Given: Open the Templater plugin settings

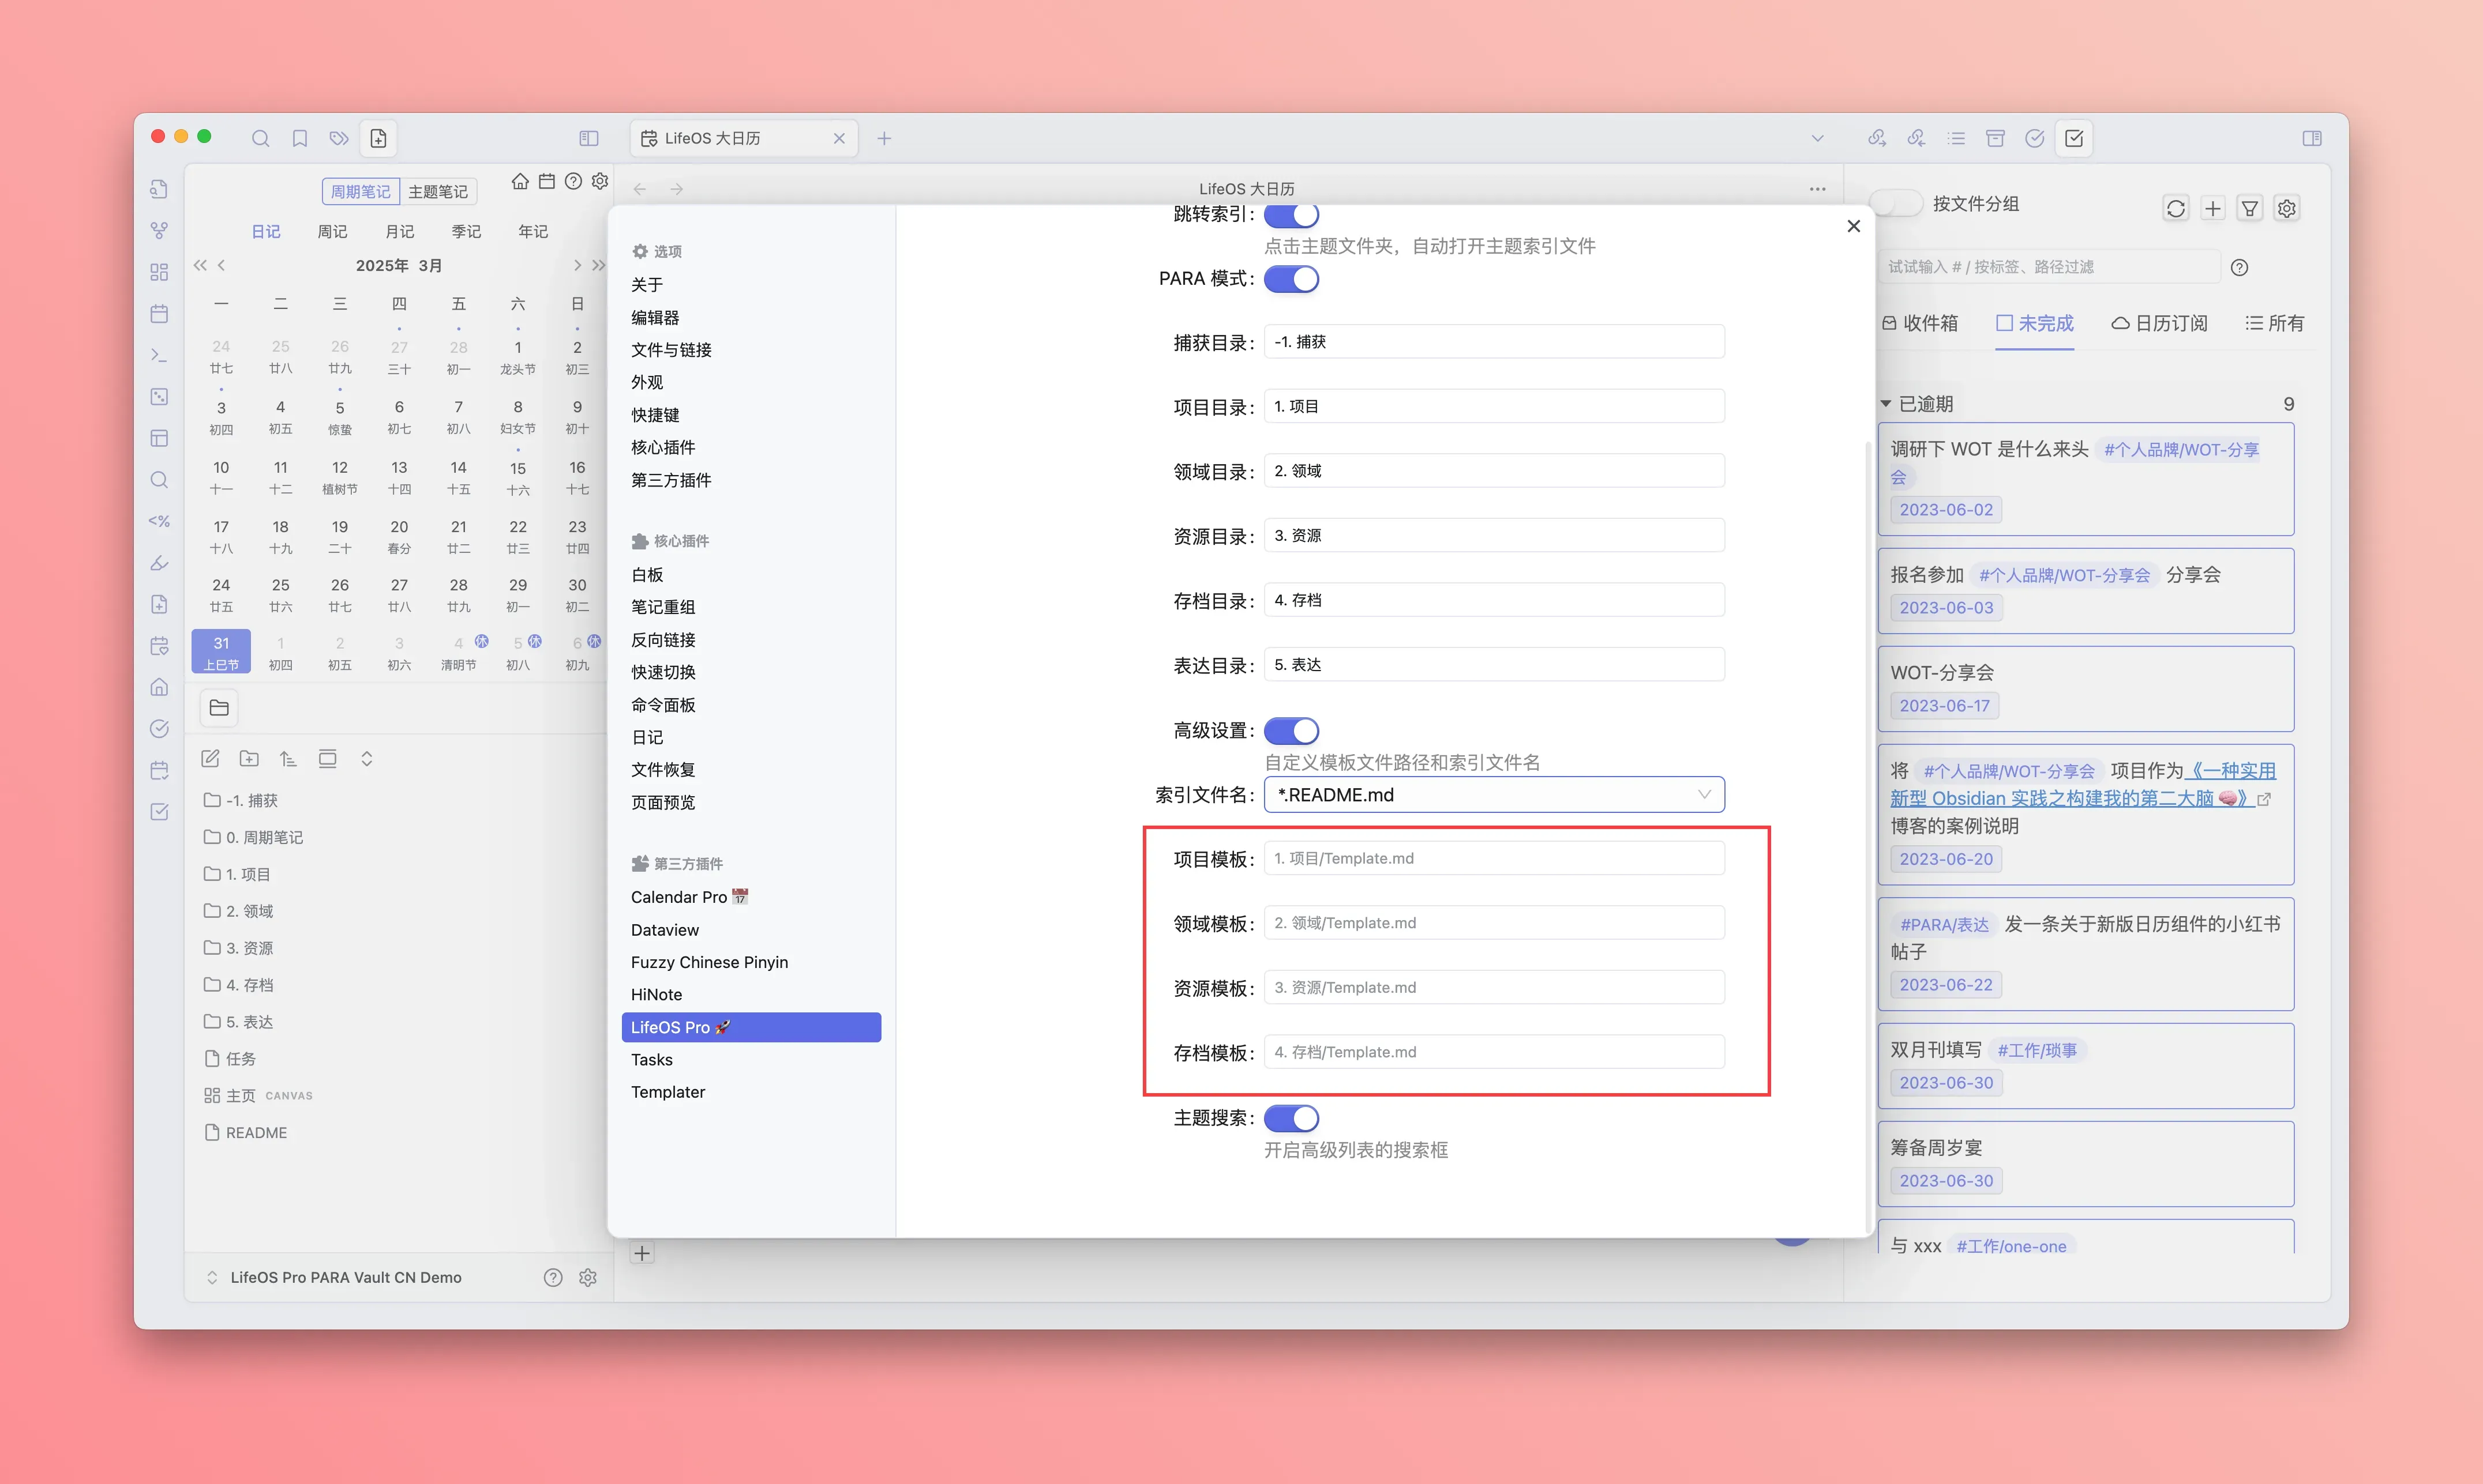Looking at the screenshot, I should click(x=667, y=1092).
